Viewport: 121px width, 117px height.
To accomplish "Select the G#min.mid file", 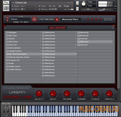I will pyautogui.click(x=95, y=42).
